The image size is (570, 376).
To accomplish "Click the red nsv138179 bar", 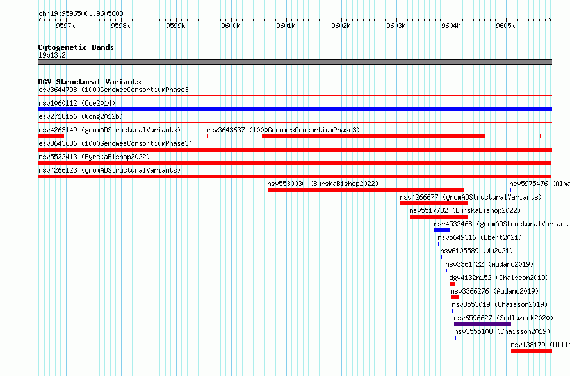I will tap(532, 351).
